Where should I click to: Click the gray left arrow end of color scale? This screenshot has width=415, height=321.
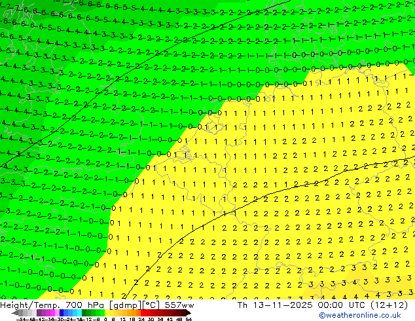14,313
